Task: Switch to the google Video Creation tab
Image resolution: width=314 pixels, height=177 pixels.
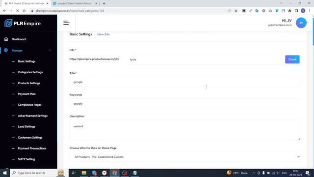Action: [x=74, y=3]
